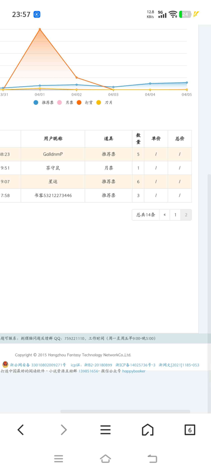Screen dimensions: 211x471
Task: Open the 浙B2-20180899 icp license link
Action: [98, 365]
